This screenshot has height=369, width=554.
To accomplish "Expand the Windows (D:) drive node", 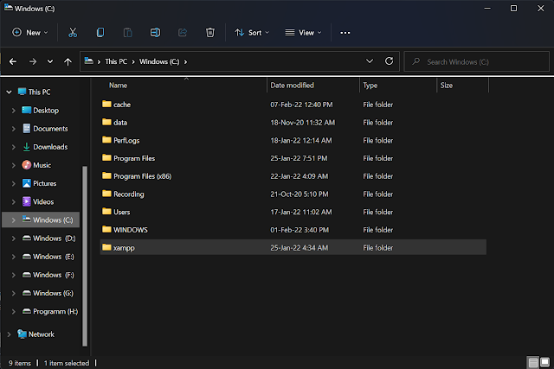I will click(x=14, y=239).
